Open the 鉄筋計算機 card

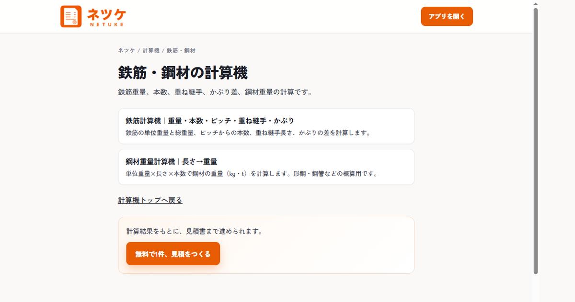point(266,126)
